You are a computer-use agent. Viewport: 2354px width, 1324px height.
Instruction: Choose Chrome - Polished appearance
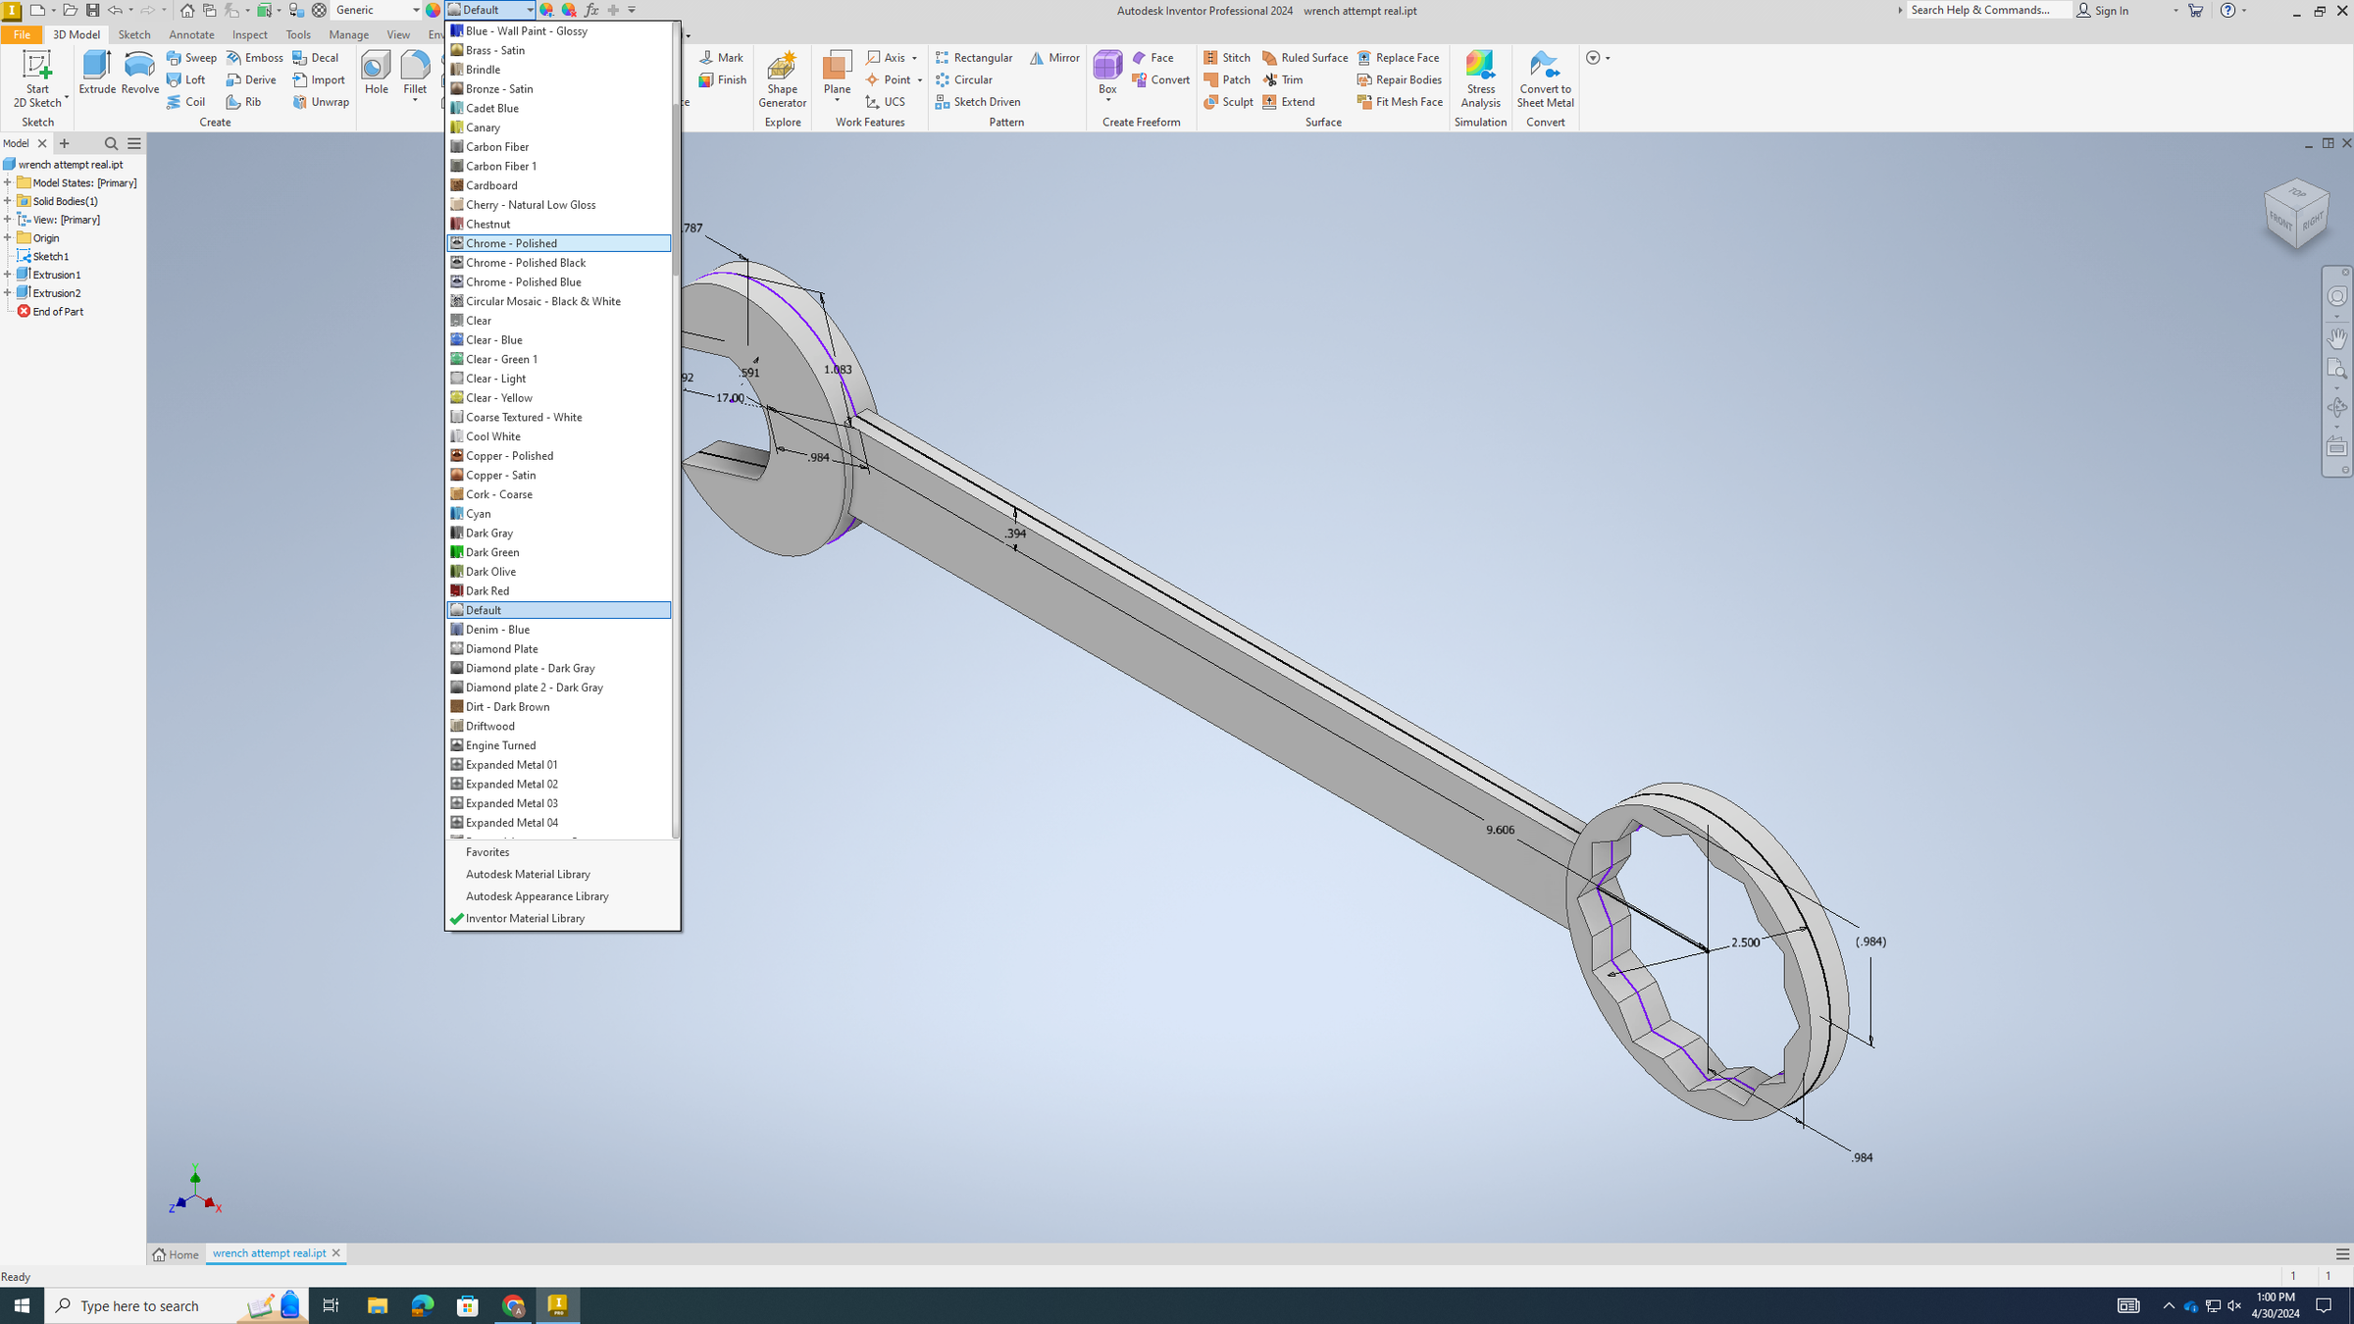point(511,242)
